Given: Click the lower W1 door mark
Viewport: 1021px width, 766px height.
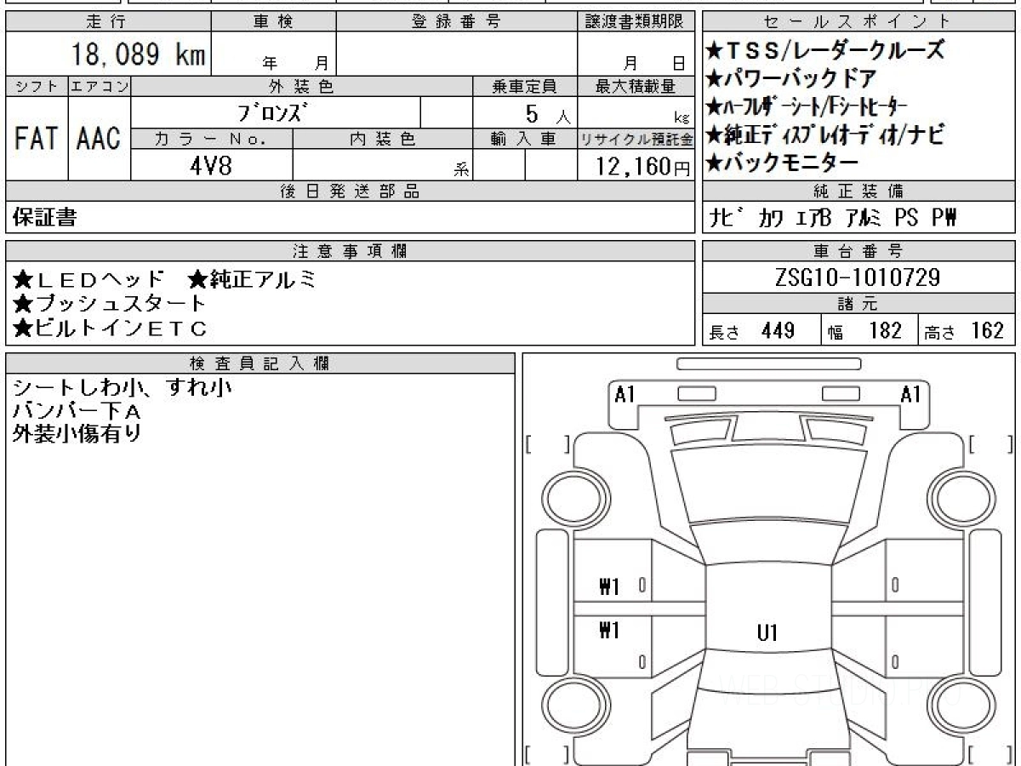Looking at the screenshot, I should coord(609,630).
